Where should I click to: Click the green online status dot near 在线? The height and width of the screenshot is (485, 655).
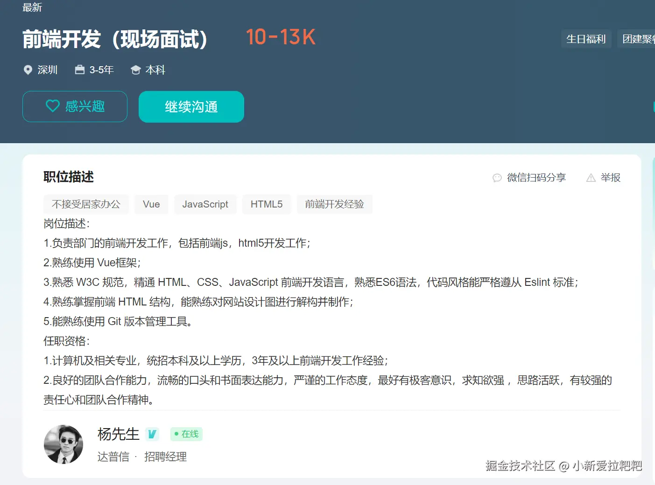tap(176, 434)
